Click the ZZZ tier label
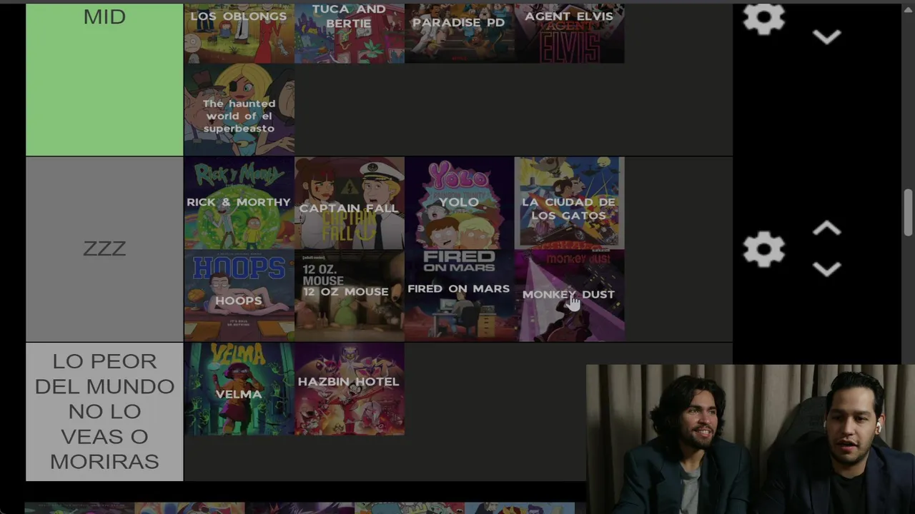Viewport: 915px width, 514px height. pos(104,249)
